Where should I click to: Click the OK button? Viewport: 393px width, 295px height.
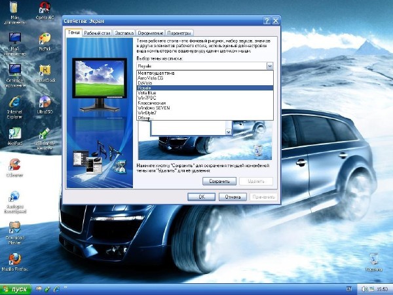click(201, 197)
